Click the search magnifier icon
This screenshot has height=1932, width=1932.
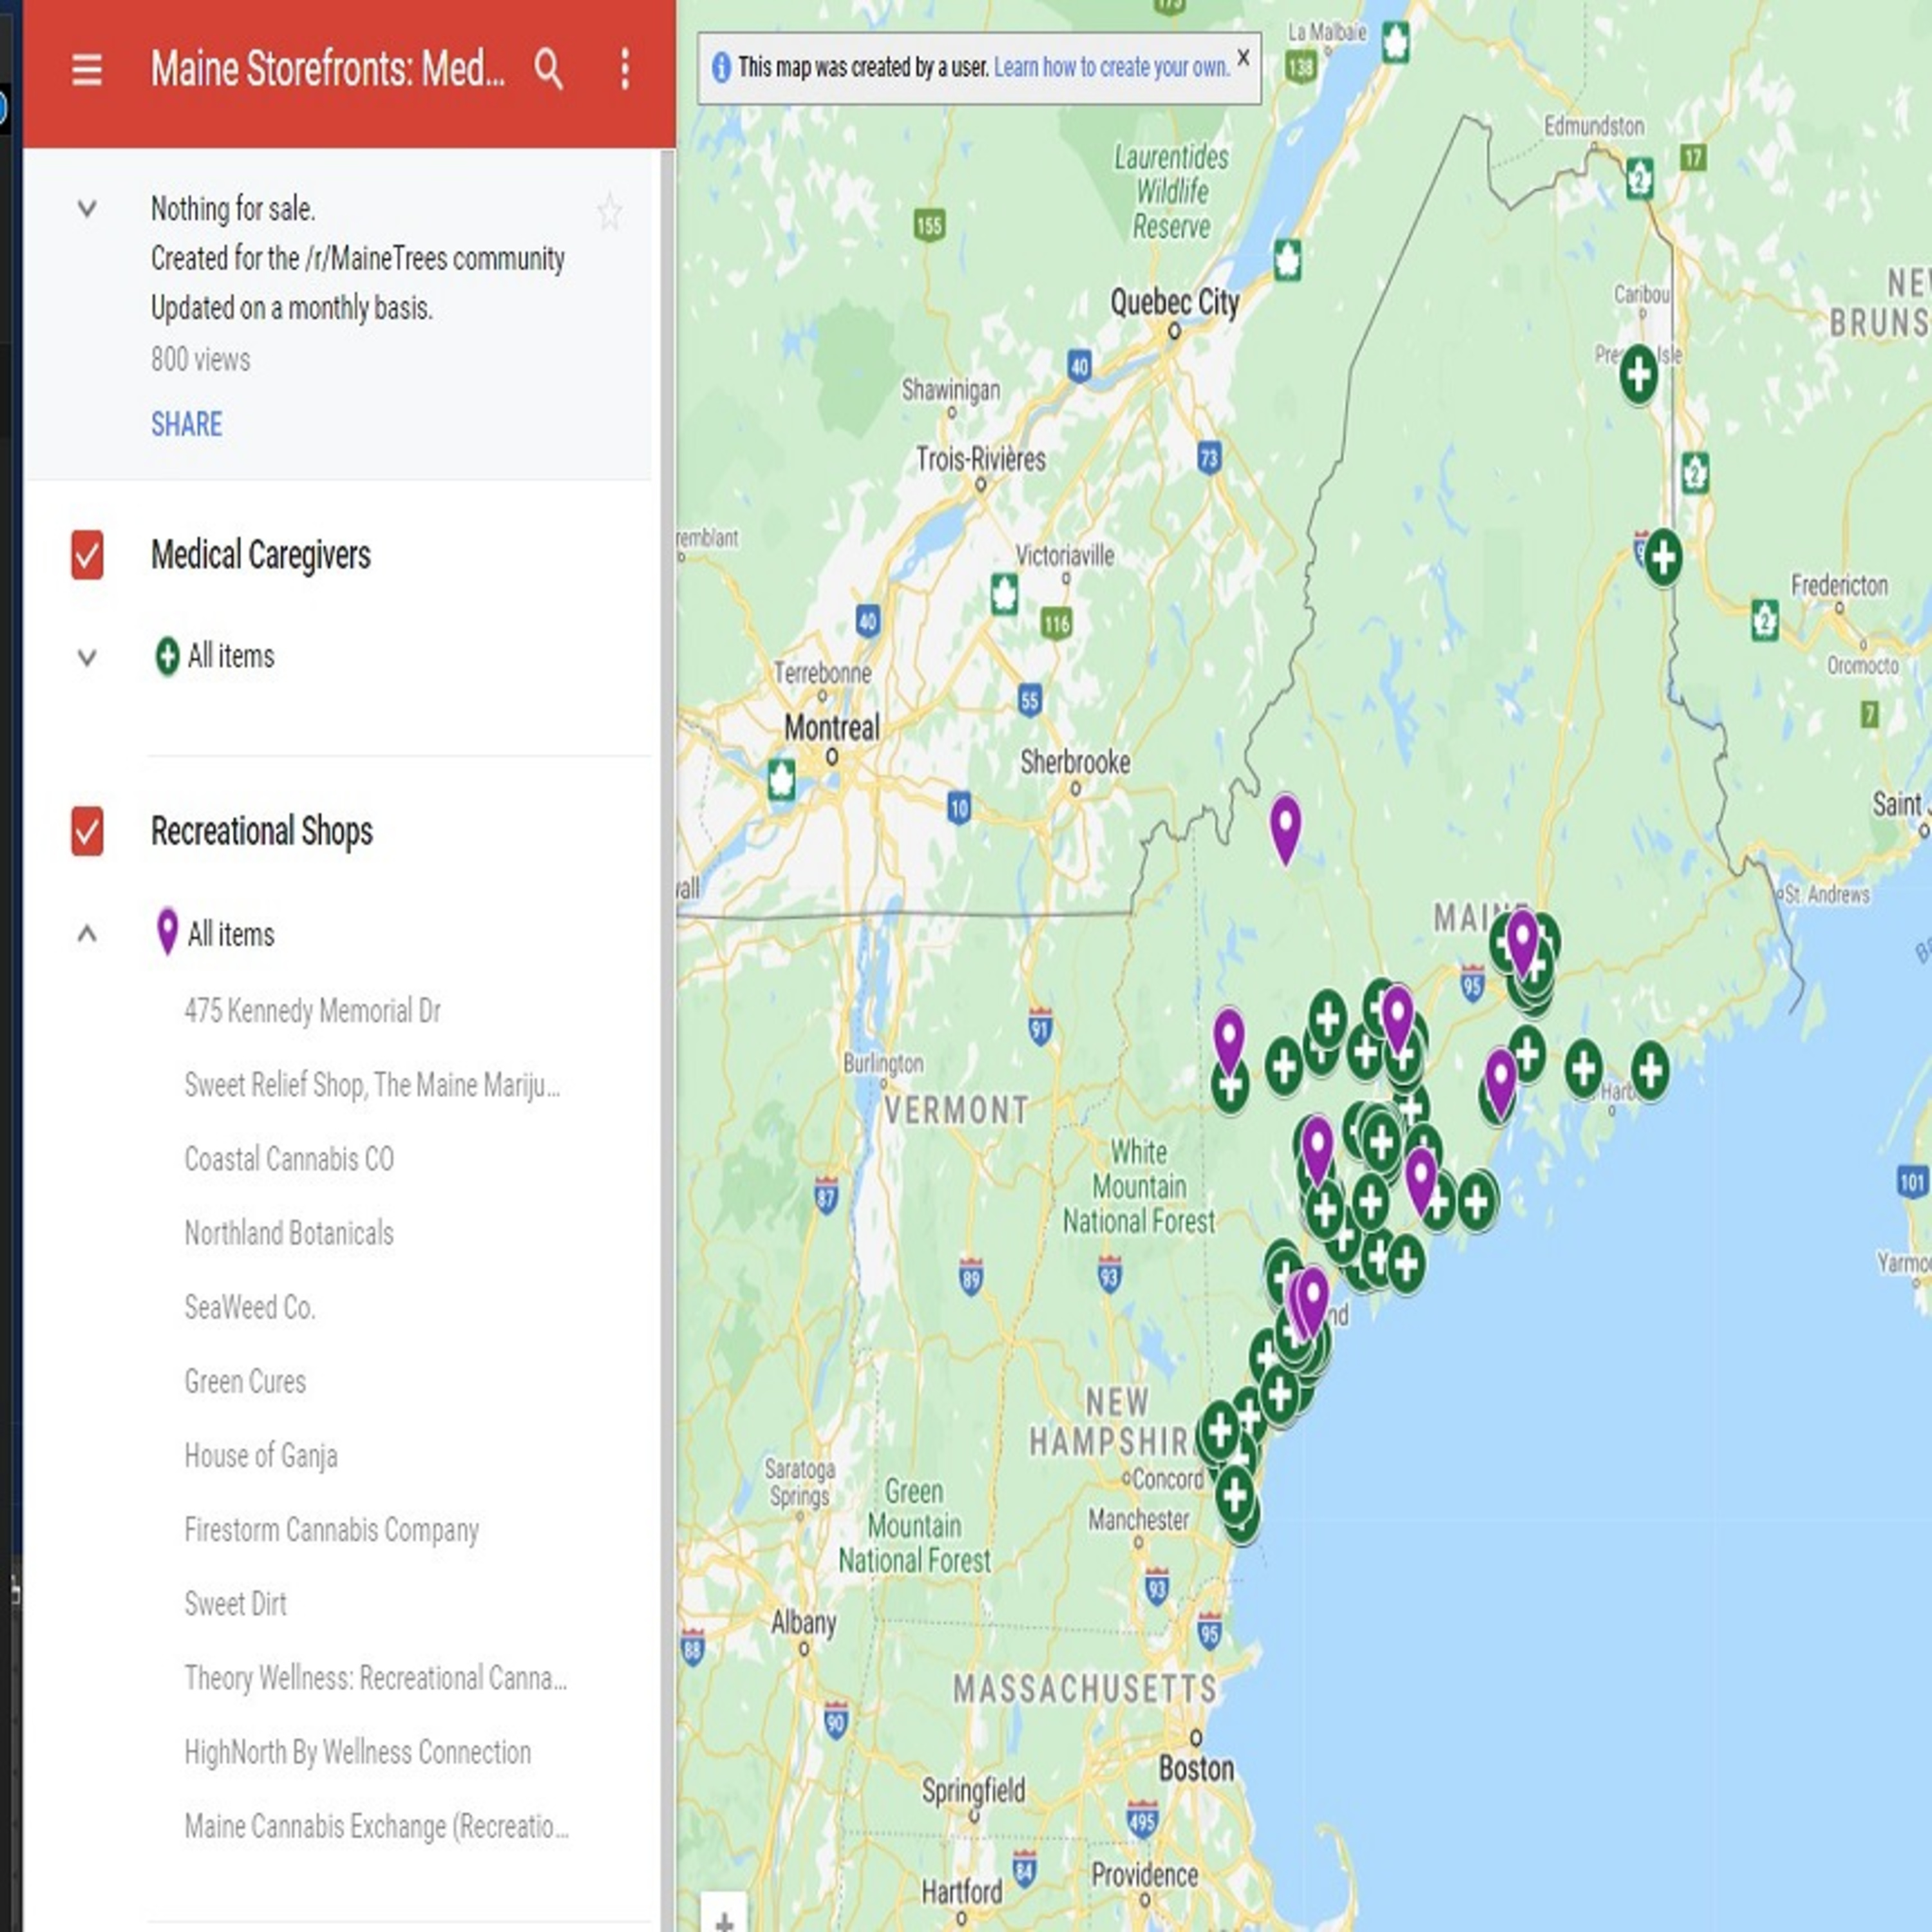coord(548,70)
